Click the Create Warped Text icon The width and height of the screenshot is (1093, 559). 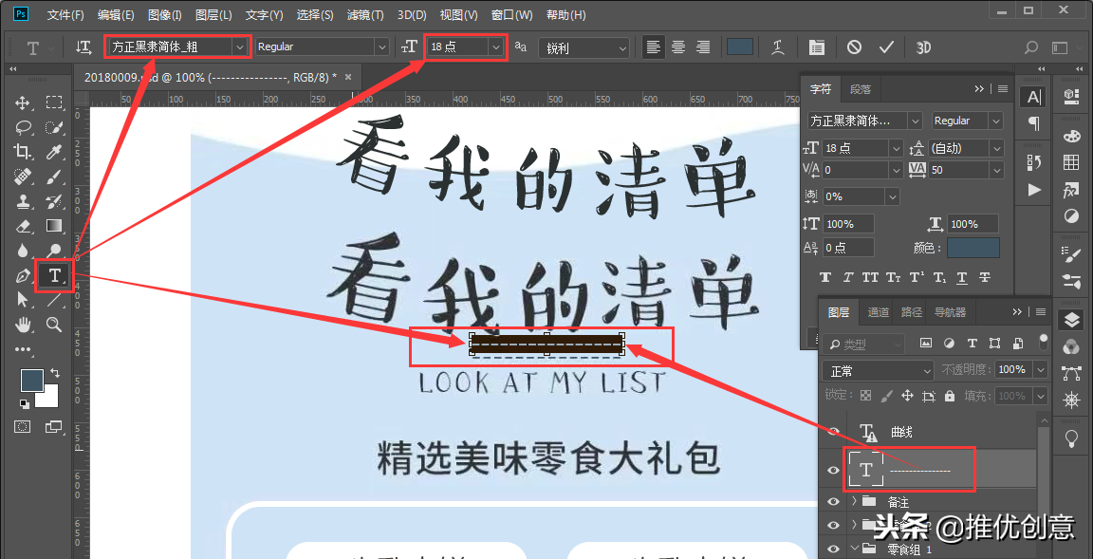point(779,47)
